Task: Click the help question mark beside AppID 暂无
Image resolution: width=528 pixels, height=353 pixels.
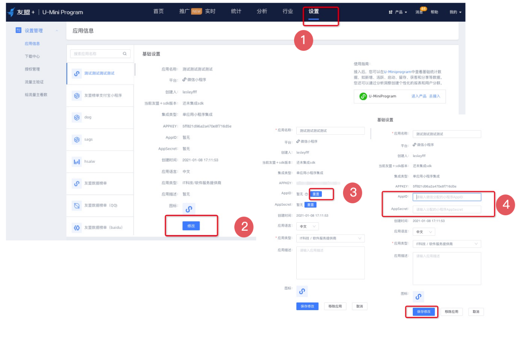Action: point(306,194)
